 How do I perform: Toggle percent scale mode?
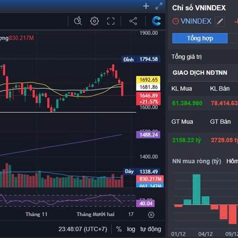pos(119,229)
